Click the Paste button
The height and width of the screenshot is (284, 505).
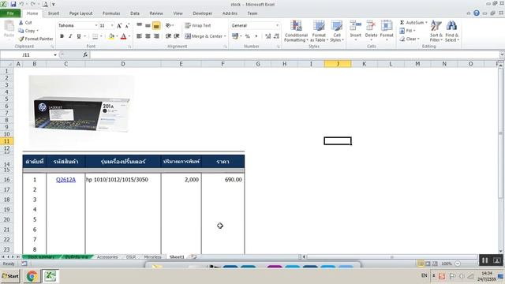point(9,29)
